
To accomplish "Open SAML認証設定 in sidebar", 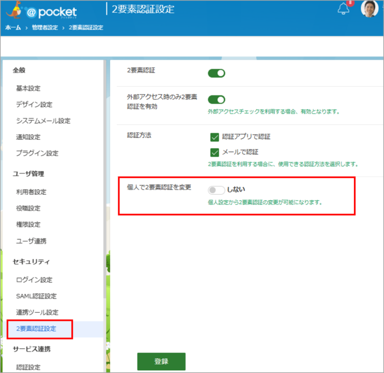I will [36, 296].
